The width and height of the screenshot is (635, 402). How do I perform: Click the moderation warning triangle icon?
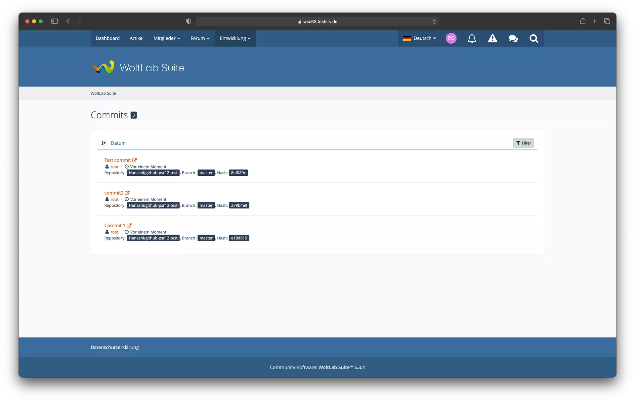point(492,39)
